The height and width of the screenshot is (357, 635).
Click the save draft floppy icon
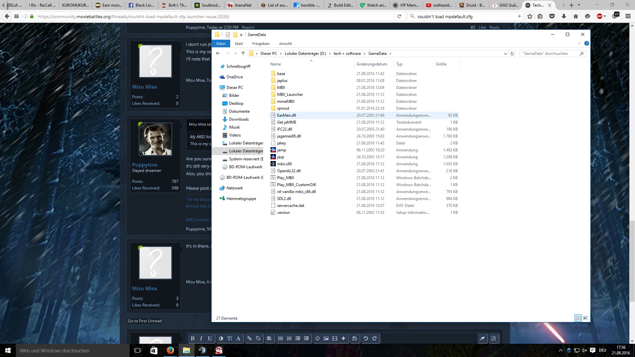pos(355,338)
